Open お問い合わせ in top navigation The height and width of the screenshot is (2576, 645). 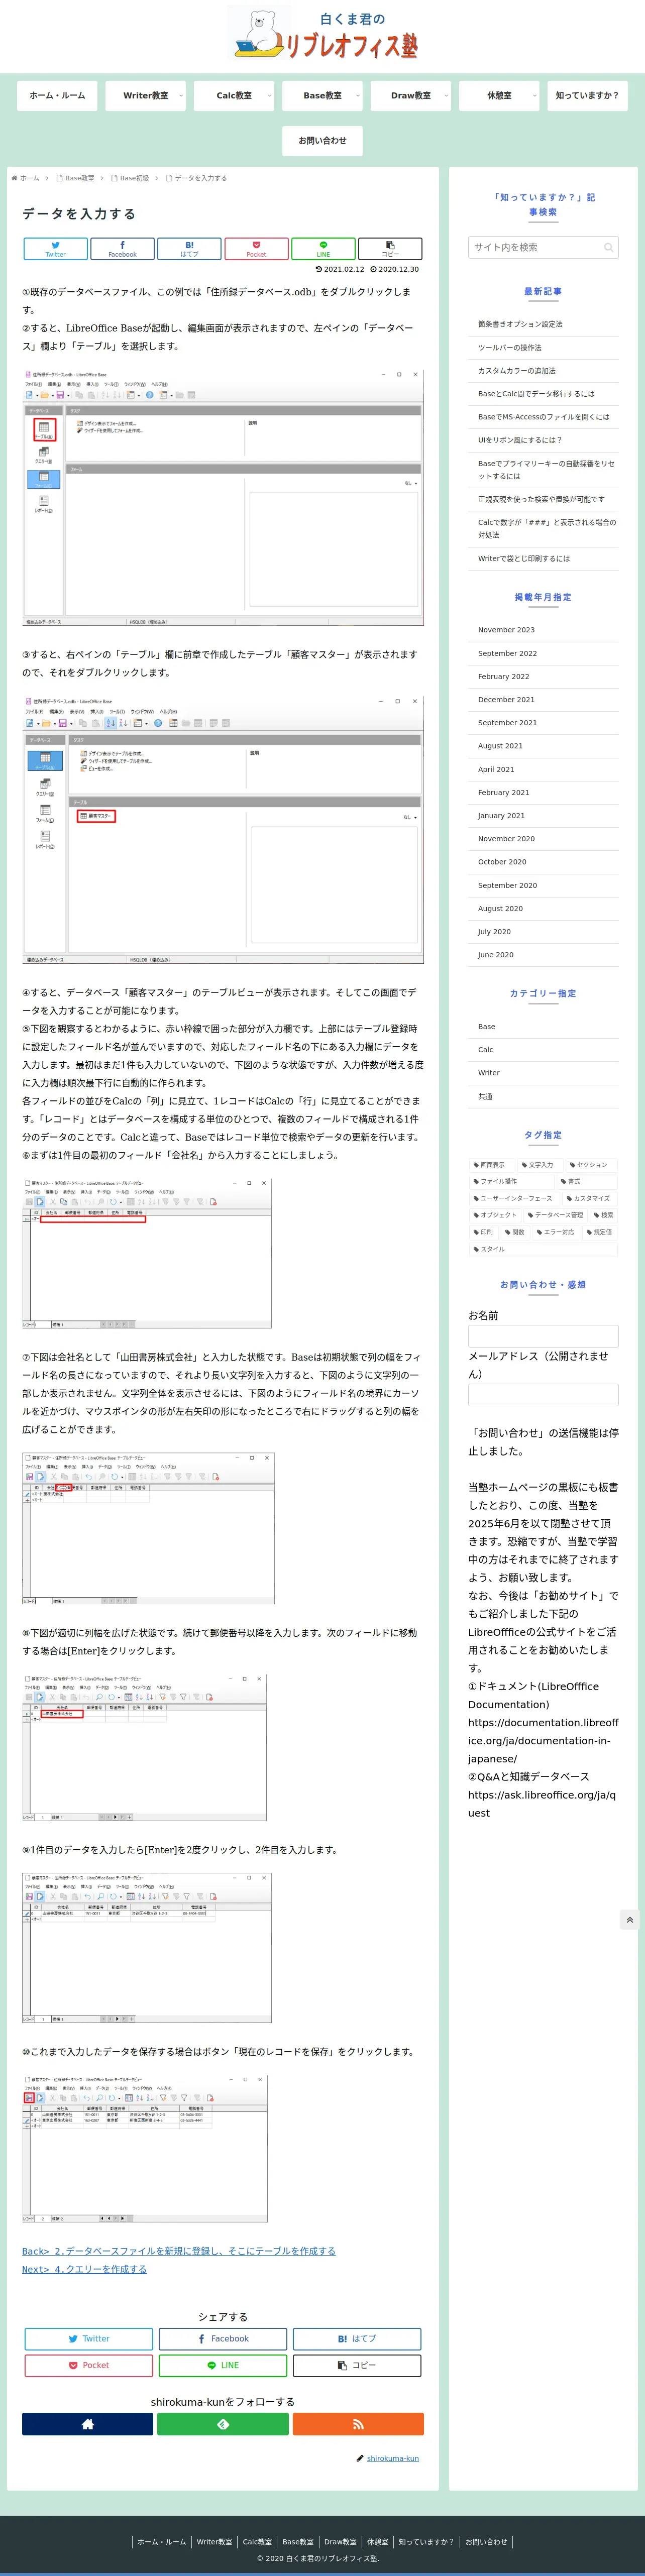click(322, 141)
